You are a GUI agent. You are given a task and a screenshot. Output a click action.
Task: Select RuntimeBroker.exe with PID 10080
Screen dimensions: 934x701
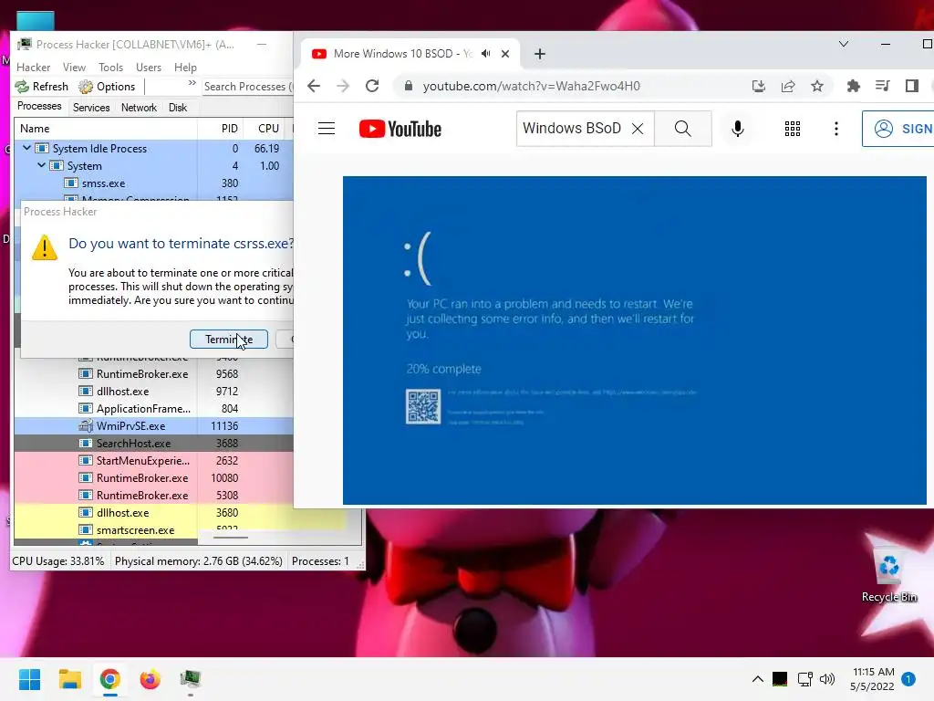(x=153, y=477)
